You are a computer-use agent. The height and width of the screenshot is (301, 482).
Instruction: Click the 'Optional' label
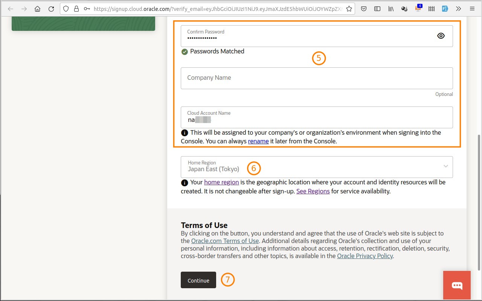(444, 94)
